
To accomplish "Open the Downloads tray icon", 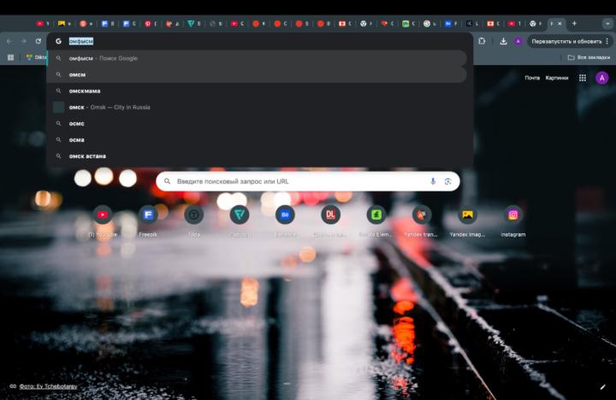I will pos(503,41).
